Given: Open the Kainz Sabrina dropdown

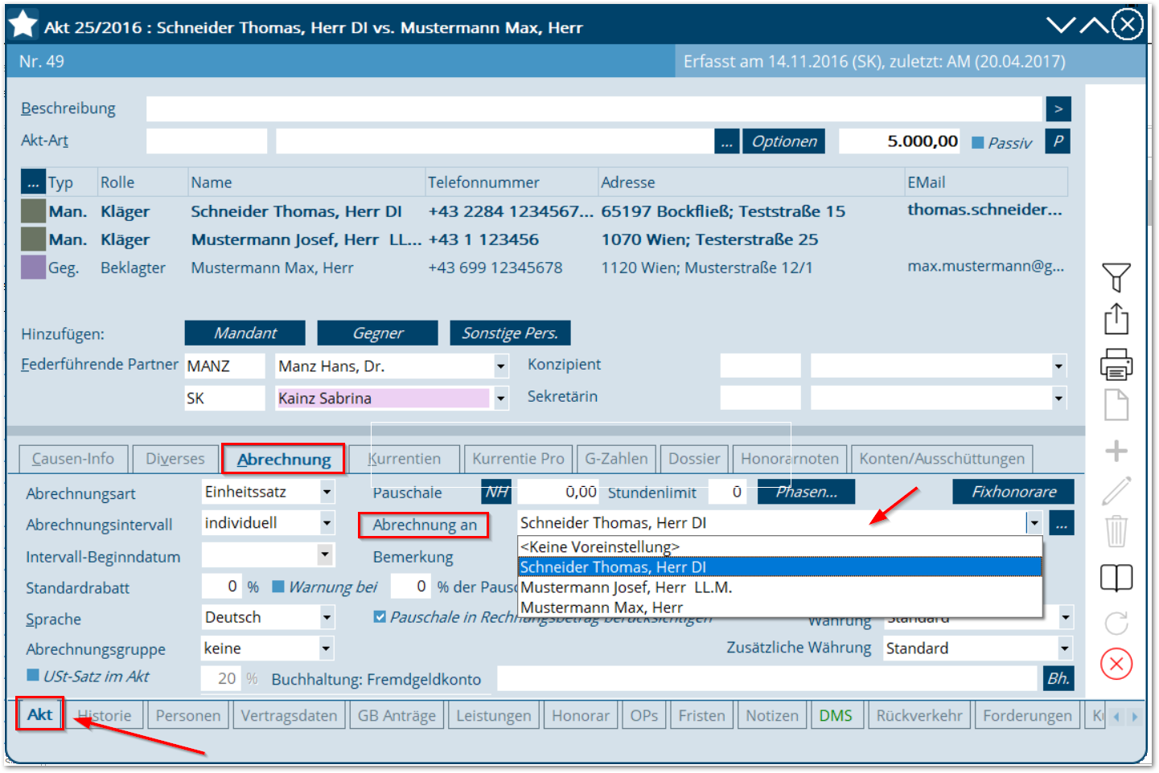Looking at the screenshot, I should tap(500, 398).
